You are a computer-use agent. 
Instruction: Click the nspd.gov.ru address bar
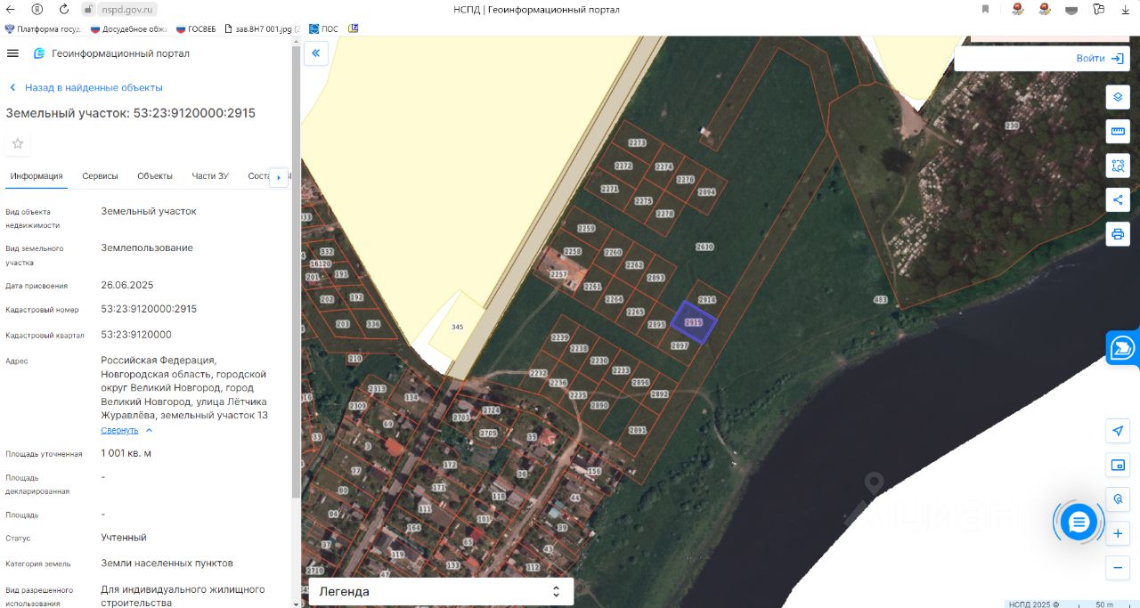click(128, 9)
